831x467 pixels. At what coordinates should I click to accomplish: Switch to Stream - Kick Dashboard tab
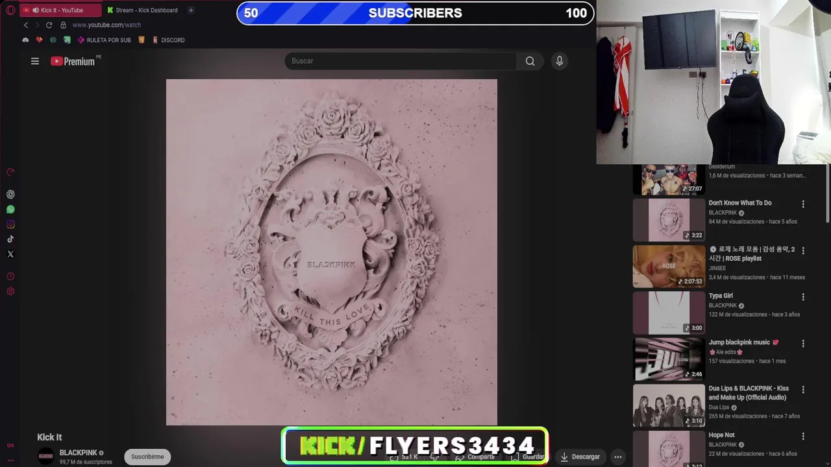[143, 10]
